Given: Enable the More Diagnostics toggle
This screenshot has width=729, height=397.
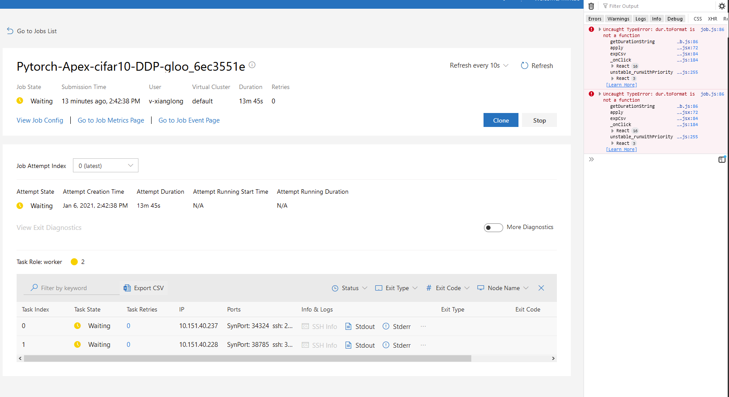Looking at the screenshot, I should point(493,227).
